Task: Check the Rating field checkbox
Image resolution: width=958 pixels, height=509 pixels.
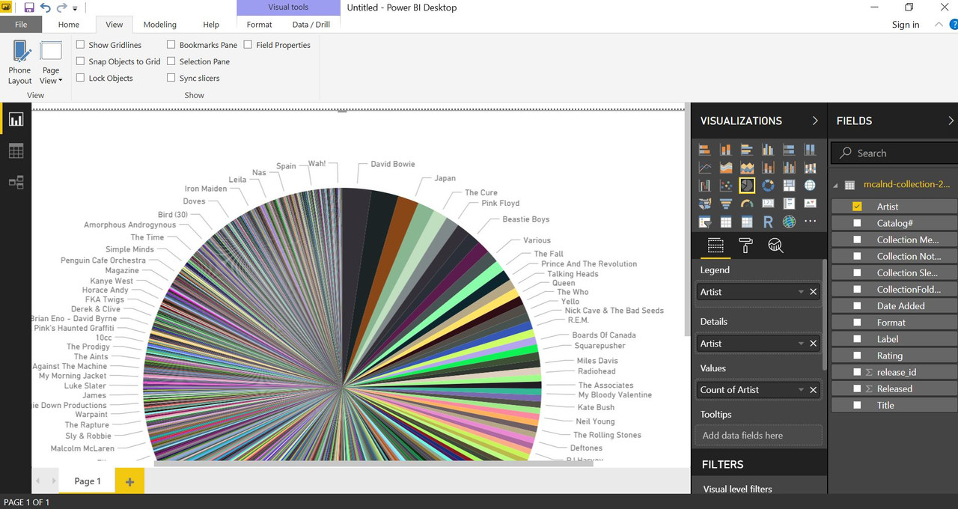Action: click(858, 356)
